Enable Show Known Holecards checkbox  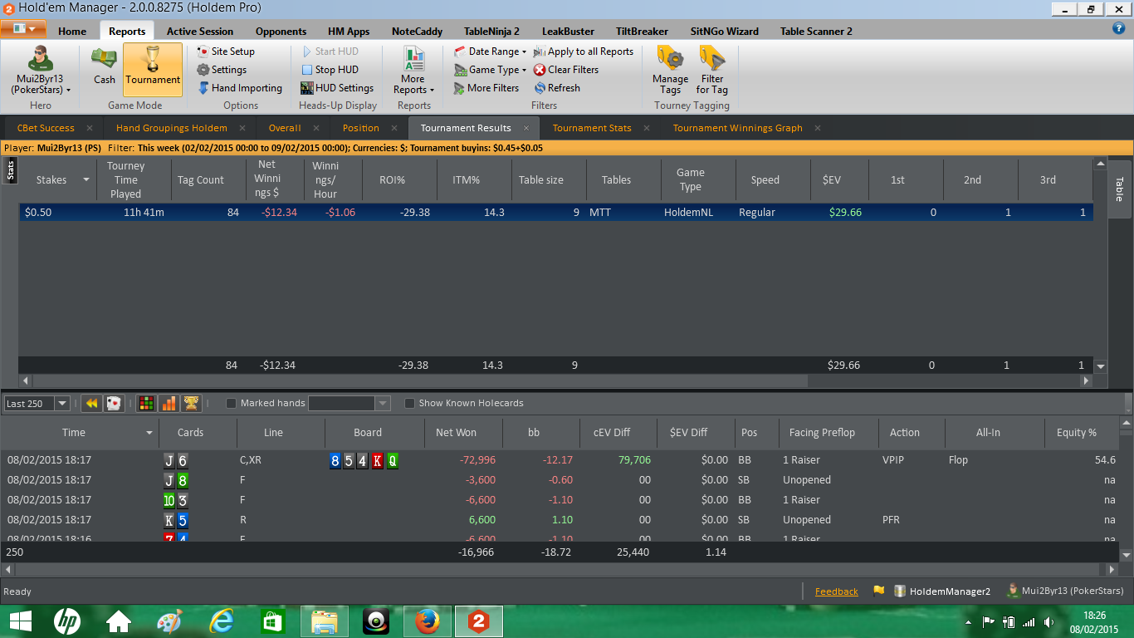(409, 404)
